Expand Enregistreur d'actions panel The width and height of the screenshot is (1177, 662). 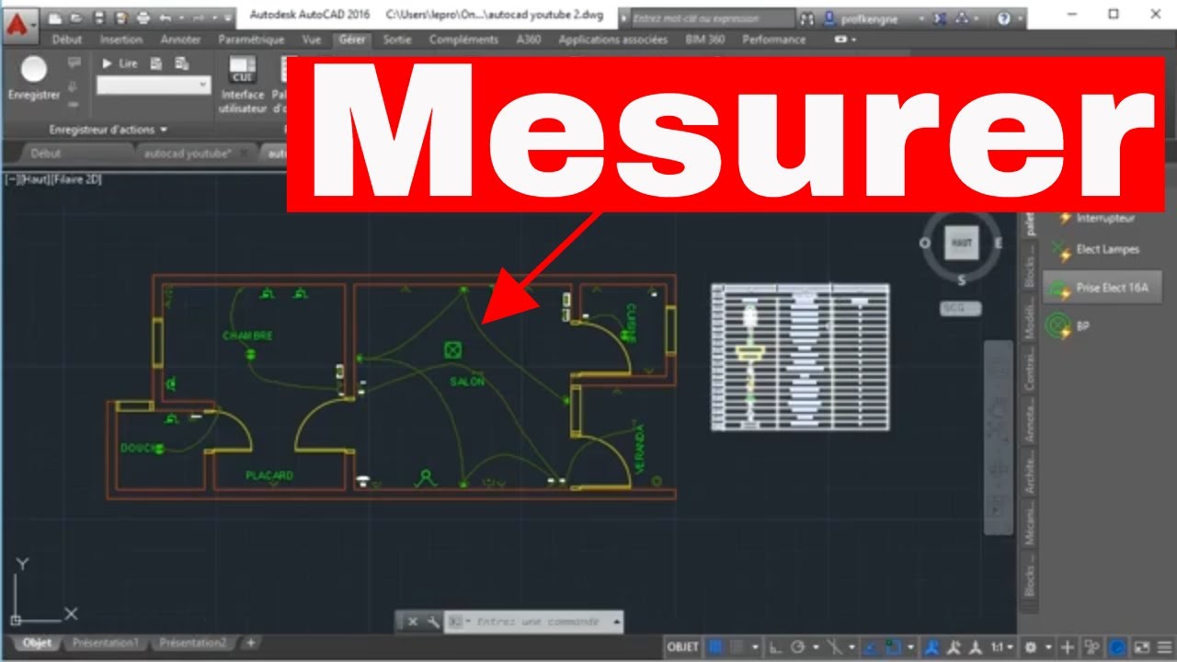tap(109, 130)
